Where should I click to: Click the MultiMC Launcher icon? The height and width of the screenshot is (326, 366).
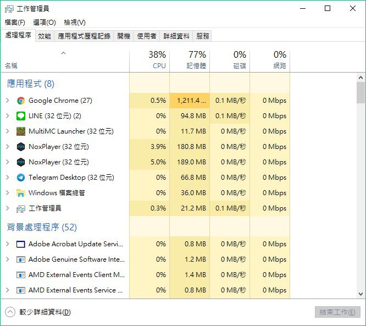click(21, 131)
